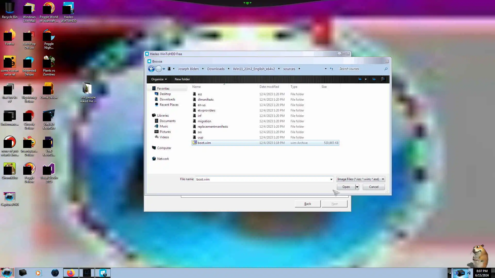The image size is (495, 278).
Task: Click the Windows Start orb
Action: coord(7,273)
